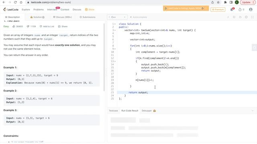Click the Share button in problem header
Screen dimensions: 257x144
point(63,26)
